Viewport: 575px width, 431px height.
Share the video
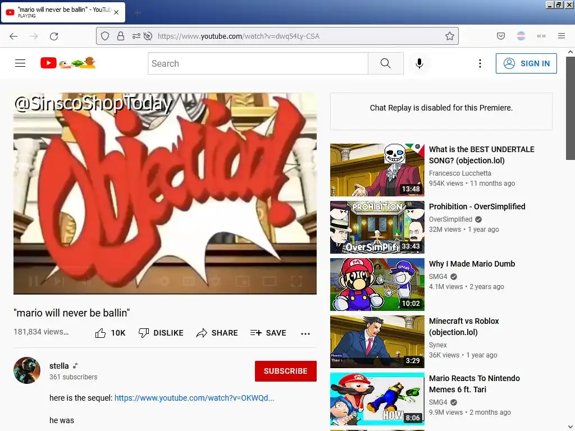click(x=217, y=333)
